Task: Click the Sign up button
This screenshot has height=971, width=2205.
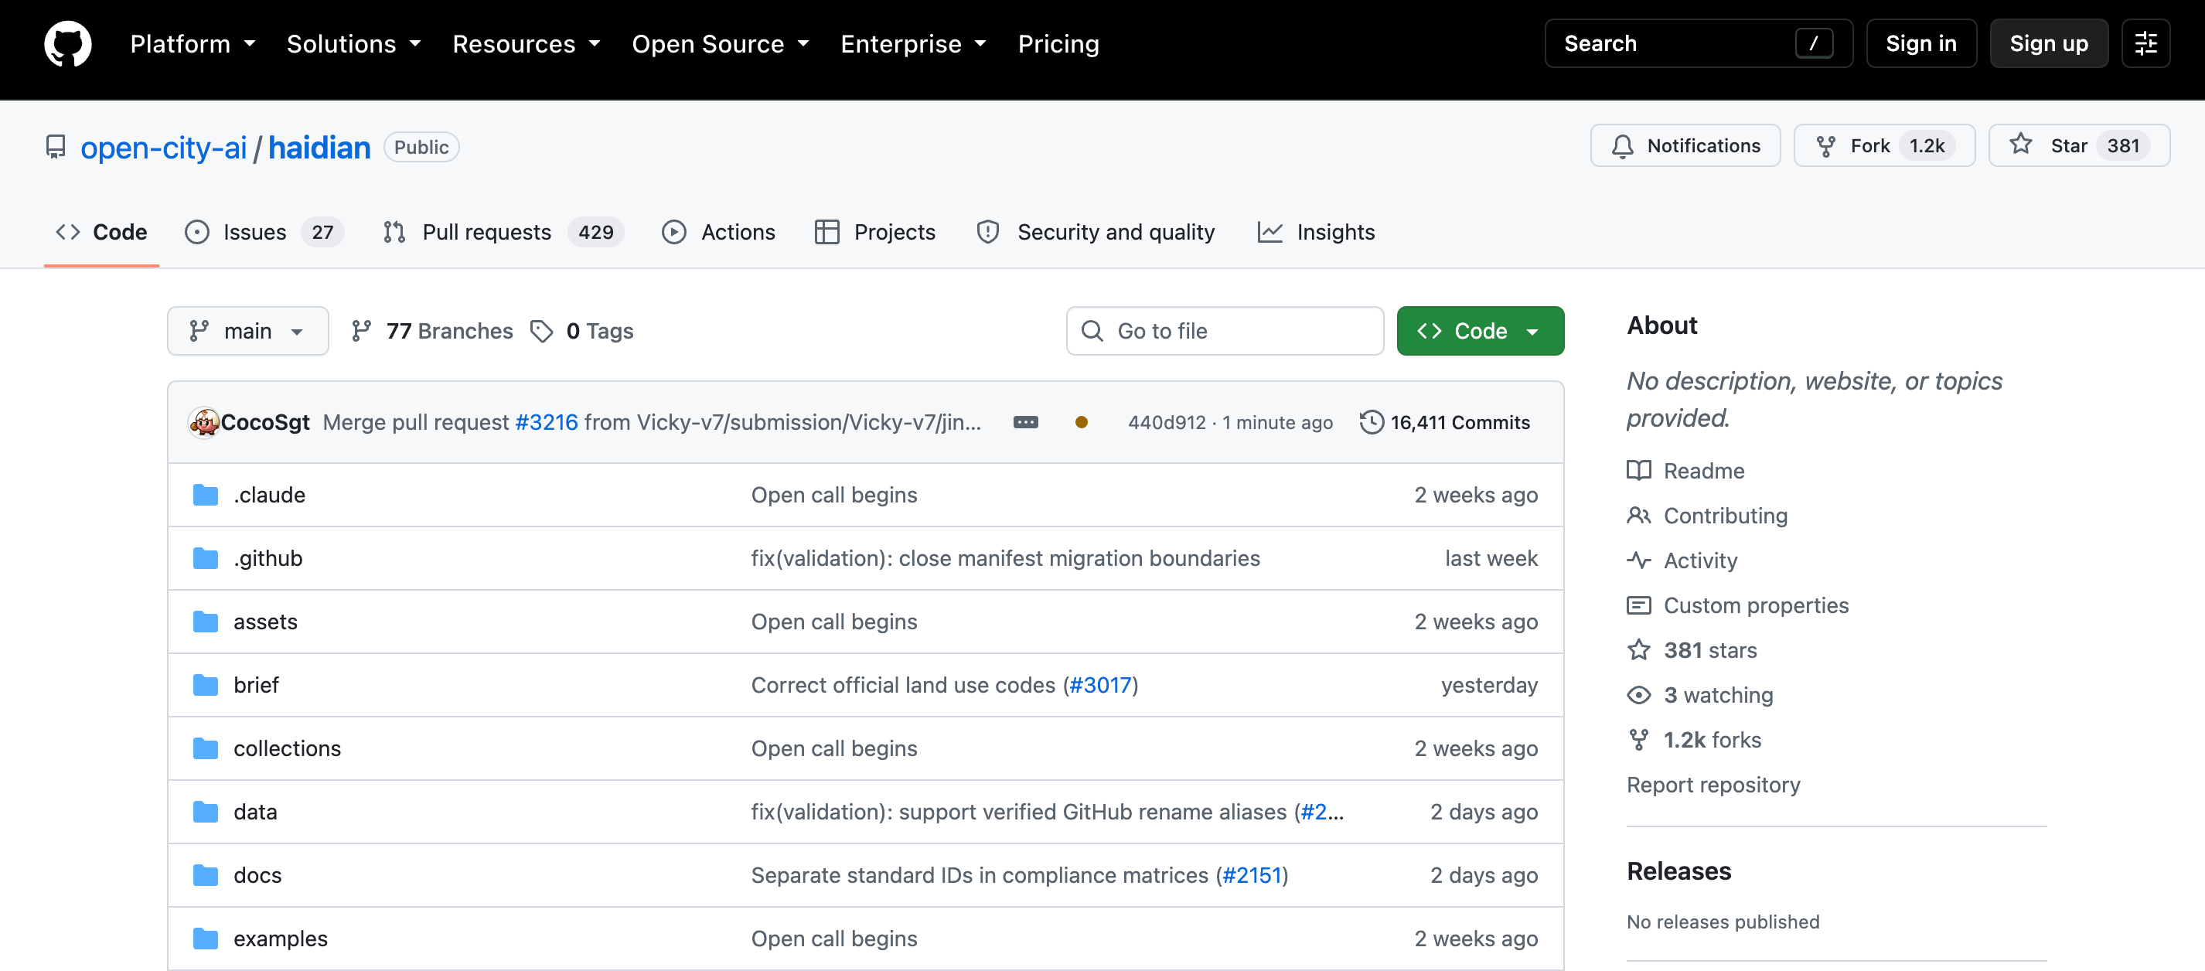Action: pos(2048,43)
